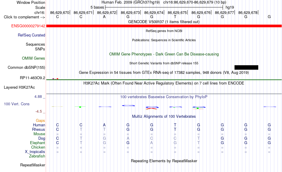Image resolution: width=282 pixels, height=172 pixels.
Task: Click the Chicken species label
Action: pos(38,147)
